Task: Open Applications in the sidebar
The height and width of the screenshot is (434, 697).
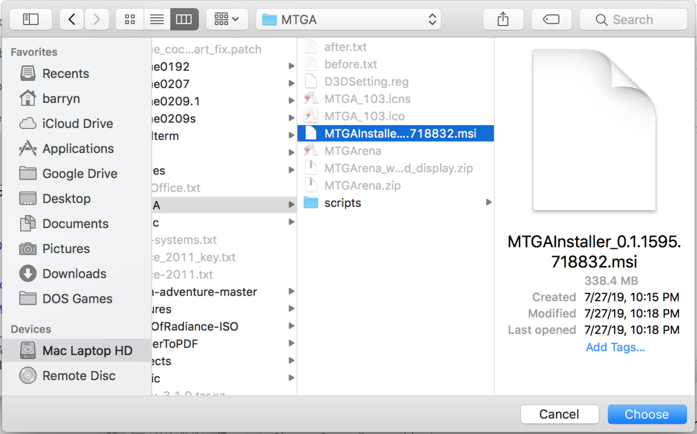Action: [x=76, y=149]
